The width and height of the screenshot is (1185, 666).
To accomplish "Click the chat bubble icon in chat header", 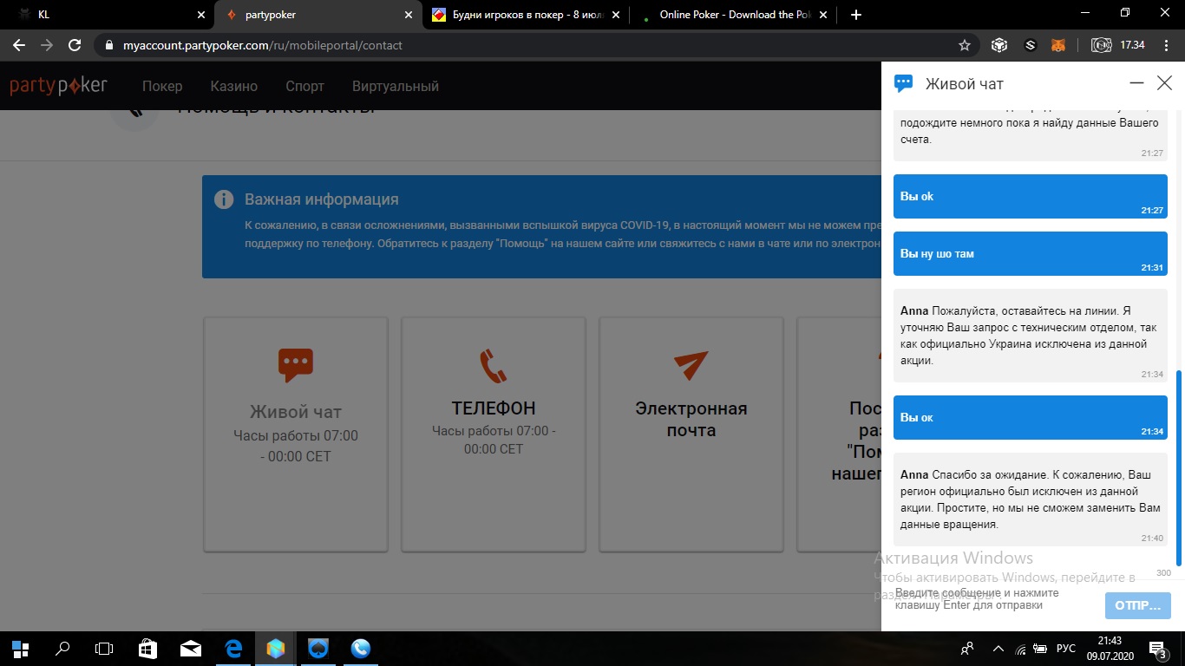I will pos(903,83).
